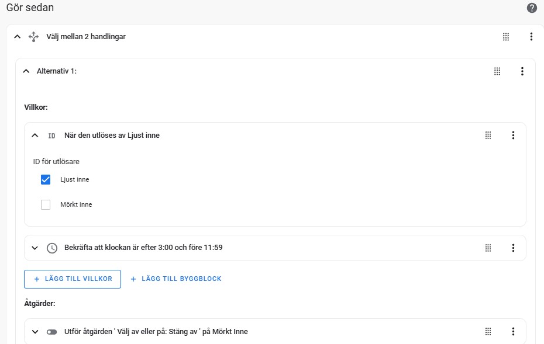This screenshot has width=544, height=344.
Task: Open overflow menu of Stäng av action row
Action: click(x=513, y=332)
